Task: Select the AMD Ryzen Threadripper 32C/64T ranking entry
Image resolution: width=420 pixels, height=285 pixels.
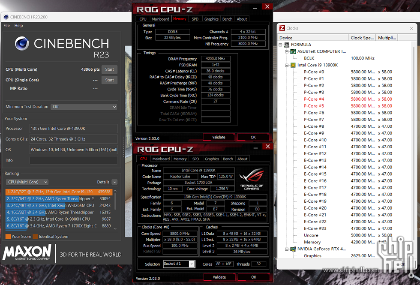Action: click(59, 199)
